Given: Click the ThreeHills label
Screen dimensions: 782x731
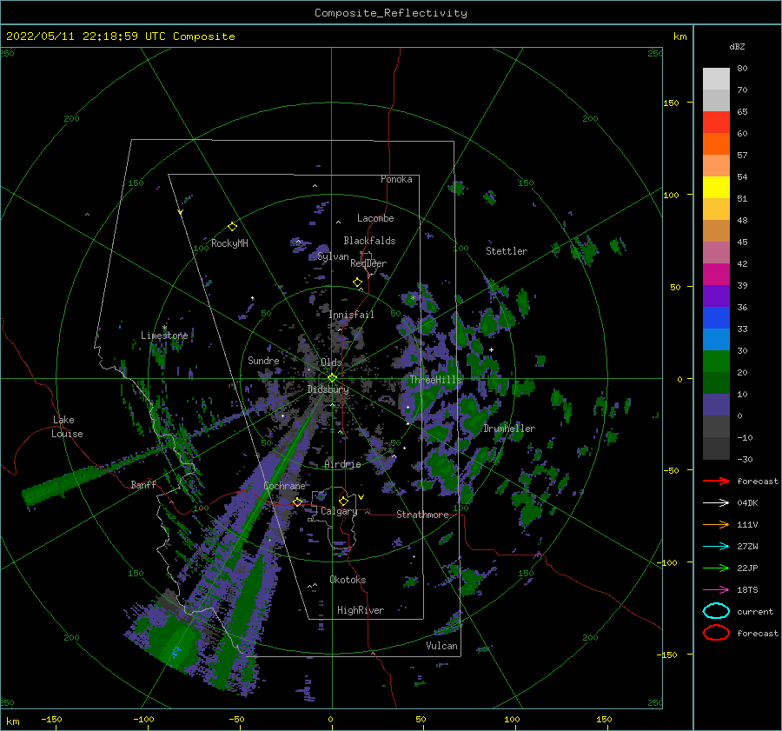Looking at the screenshot, I should 435,380.
